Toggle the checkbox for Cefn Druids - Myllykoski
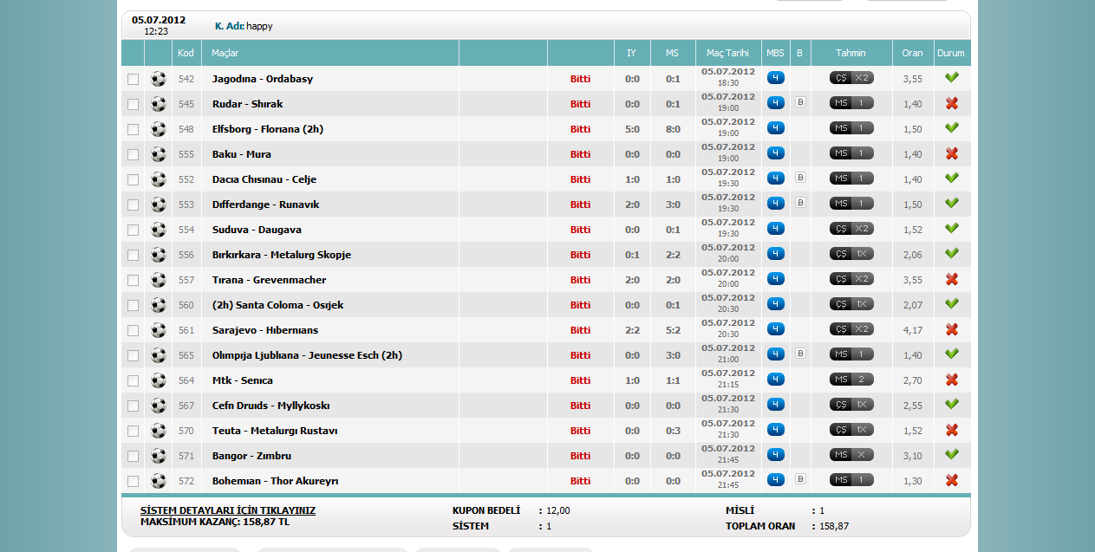This screenshot has height=552, width=1095. point(133,406)
